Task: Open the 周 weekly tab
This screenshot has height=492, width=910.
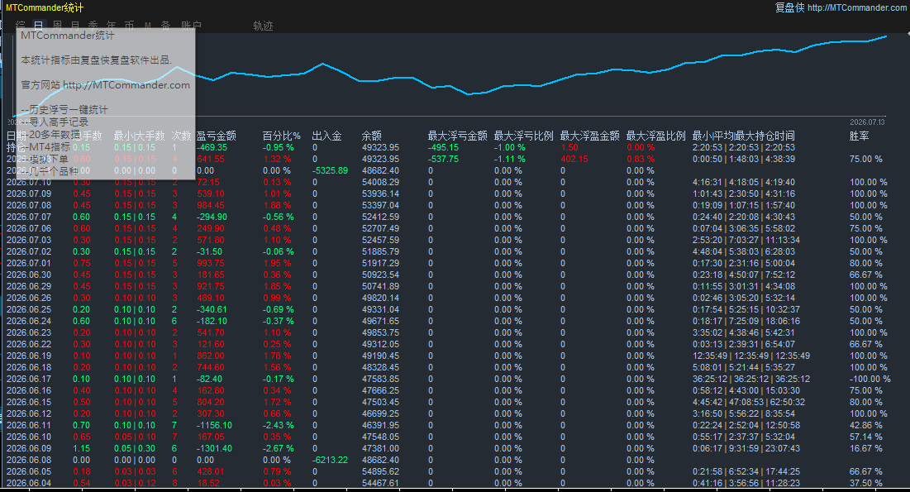Action: pos(57,26)
